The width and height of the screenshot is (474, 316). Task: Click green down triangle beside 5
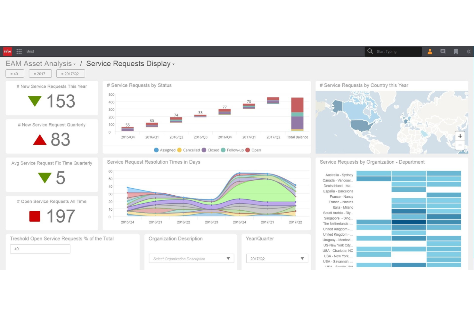[45, 178]
